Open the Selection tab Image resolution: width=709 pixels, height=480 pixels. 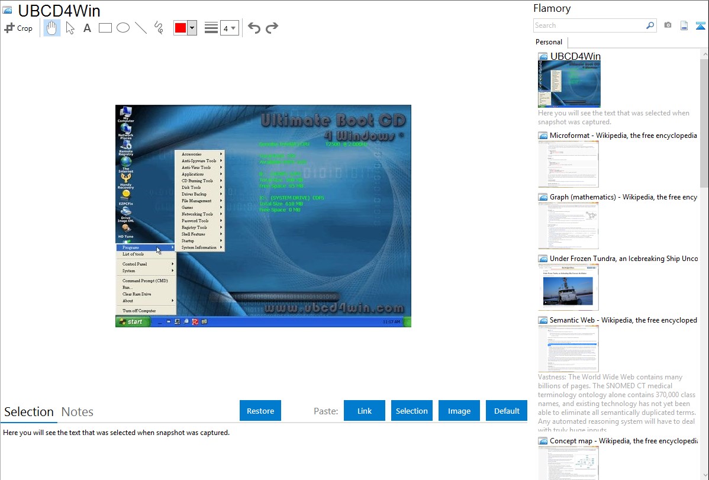[x=29, y=412]
